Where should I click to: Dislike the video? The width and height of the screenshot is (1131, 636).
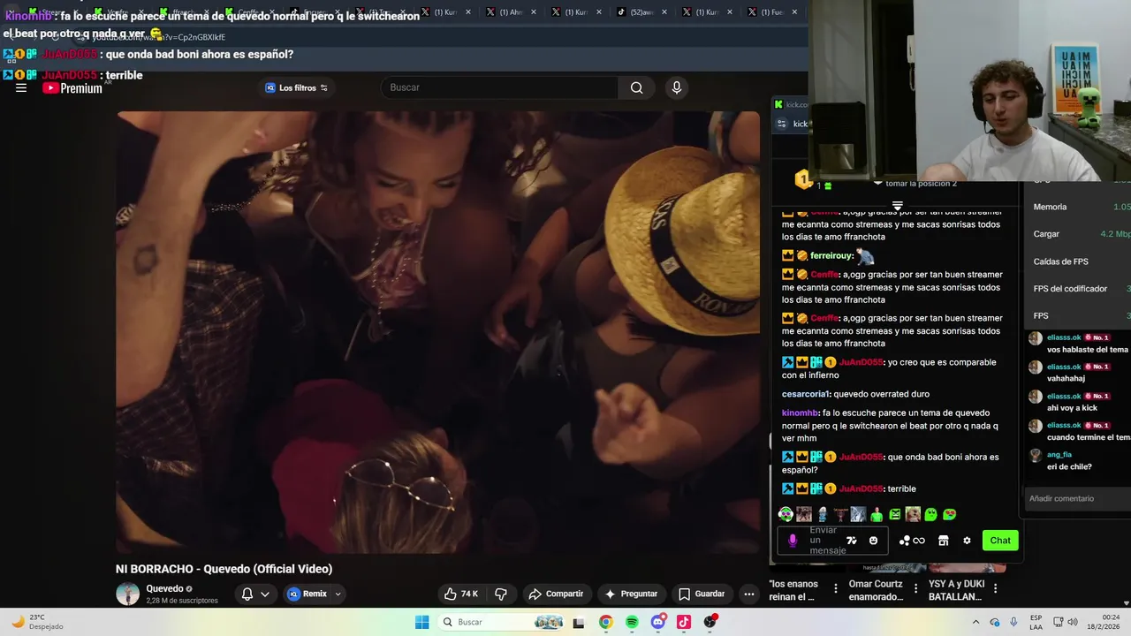[x=501, y=594]
